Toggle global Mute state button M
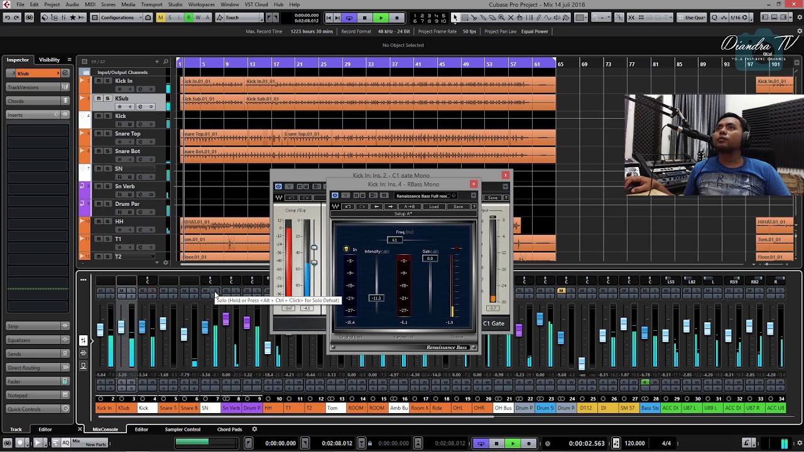The image size is (804, 452). pos(161,18)
